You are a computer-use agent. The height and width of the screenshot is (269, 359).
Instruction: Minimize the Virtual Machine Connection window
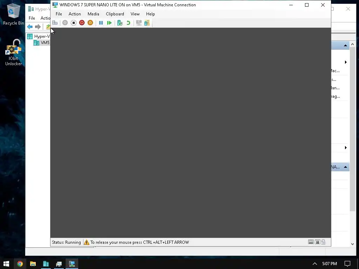[x=291, y=5]
